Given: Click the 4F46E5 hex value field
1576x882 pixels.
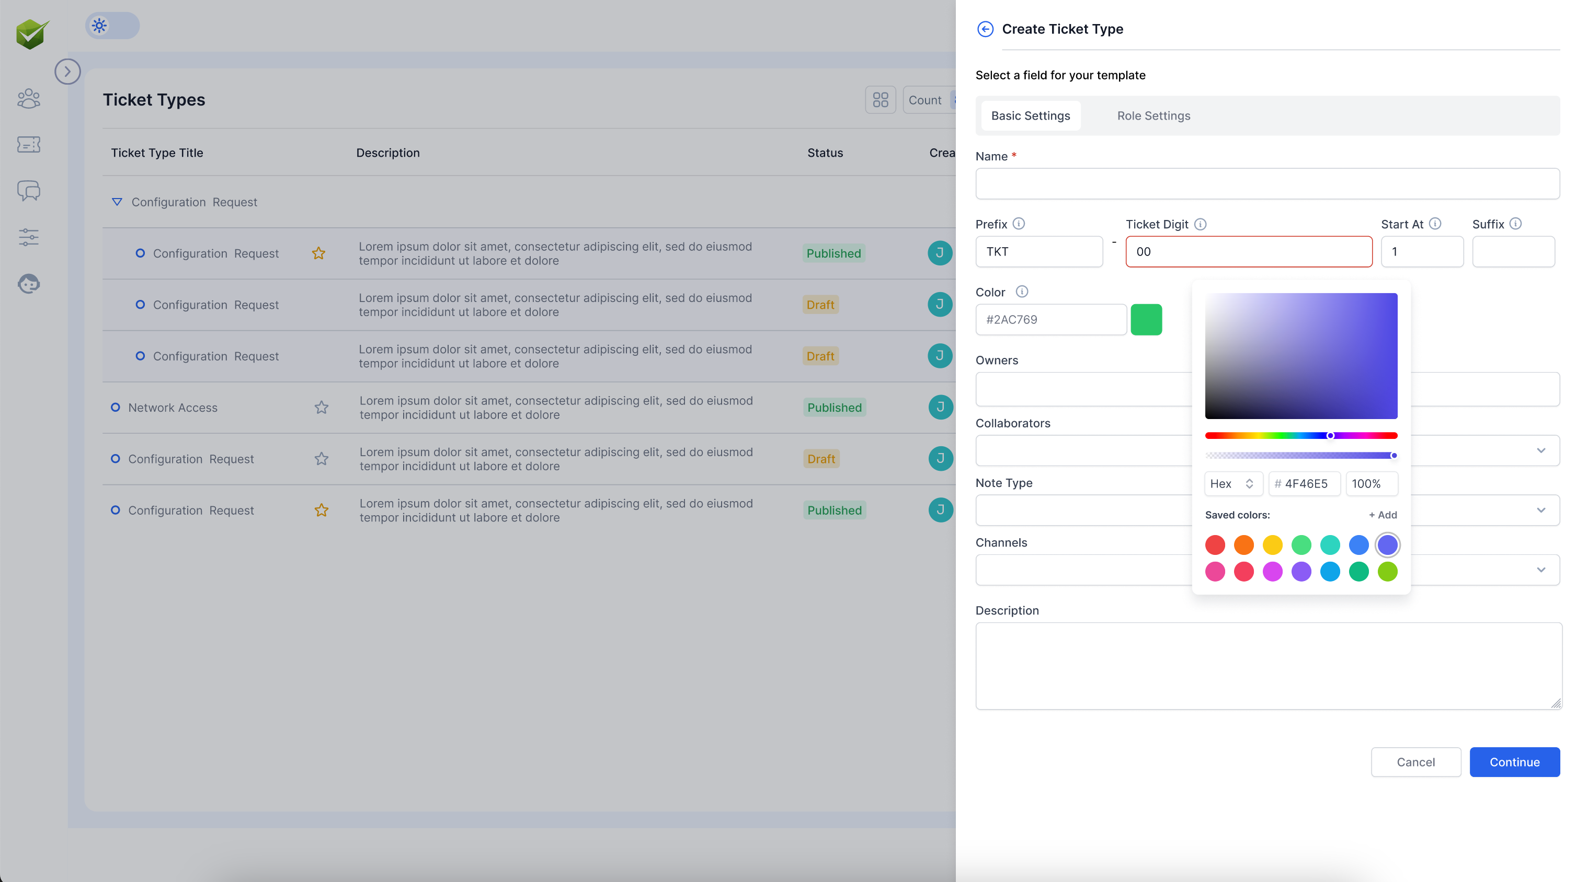Looking at the screenshot, I should 1305,484.
